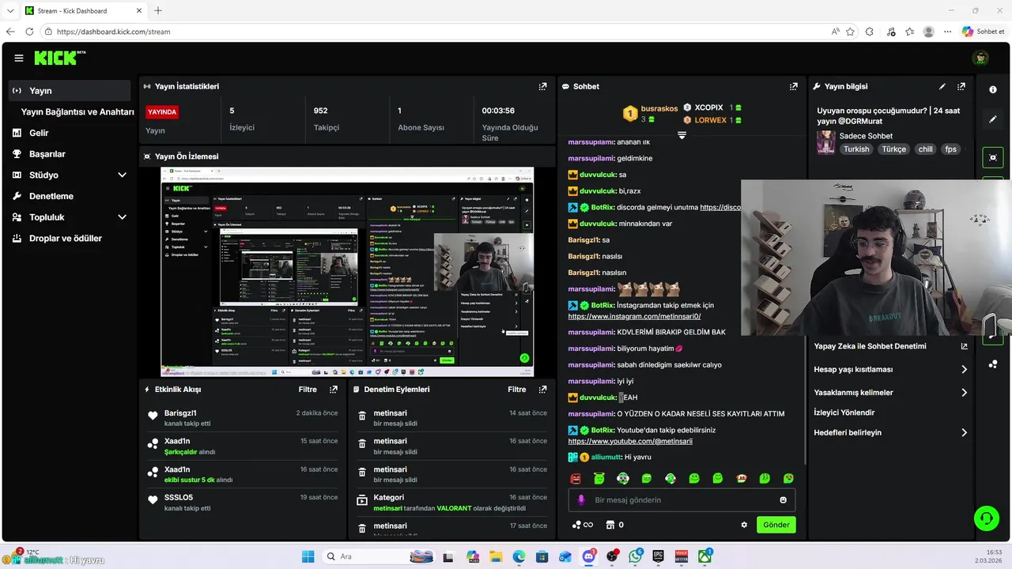1012x569 pixels.
Task: Pop out the Yayın bilgisi panel
Action: (x=961, y=86)
